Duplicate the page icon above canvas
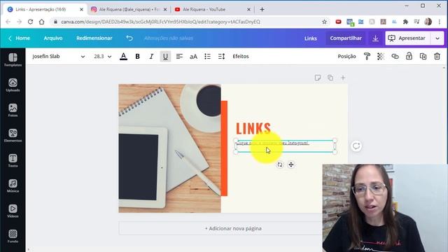Viewport: 448px width, 252px height. [x=330, y=78]
